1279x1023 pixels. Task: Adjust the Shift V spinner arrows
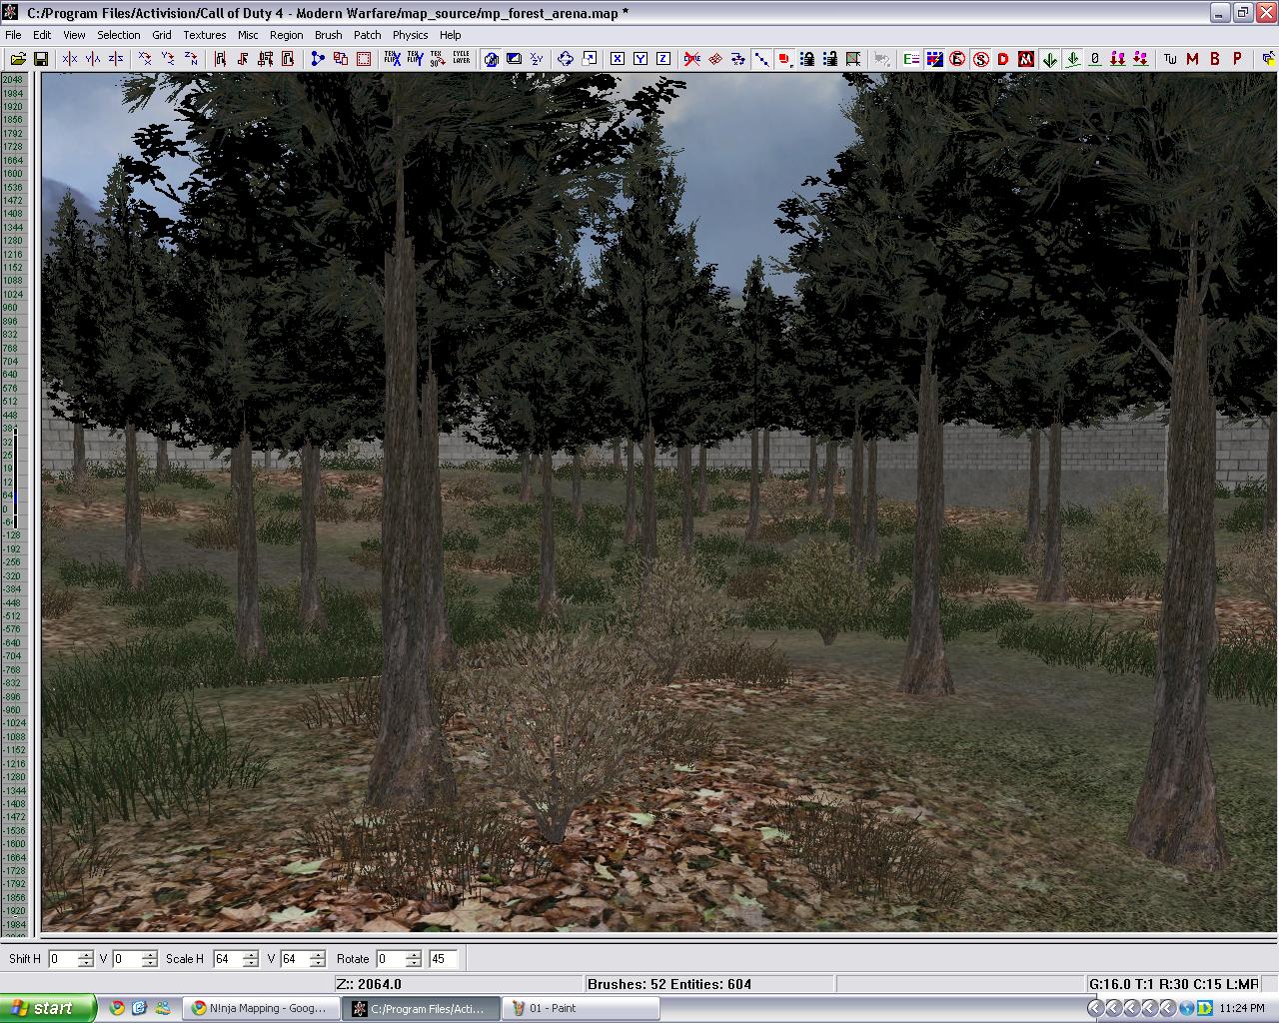point(150,959)
